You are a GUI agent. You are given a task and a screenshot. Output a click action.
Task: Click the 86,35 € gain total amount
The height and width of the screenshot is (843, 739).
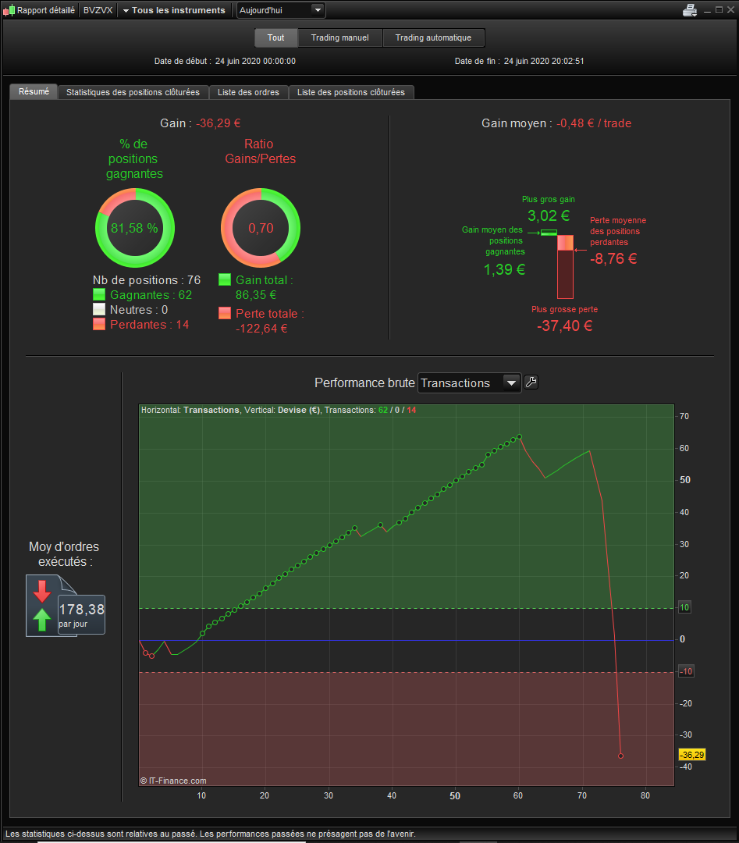(256, 294)
